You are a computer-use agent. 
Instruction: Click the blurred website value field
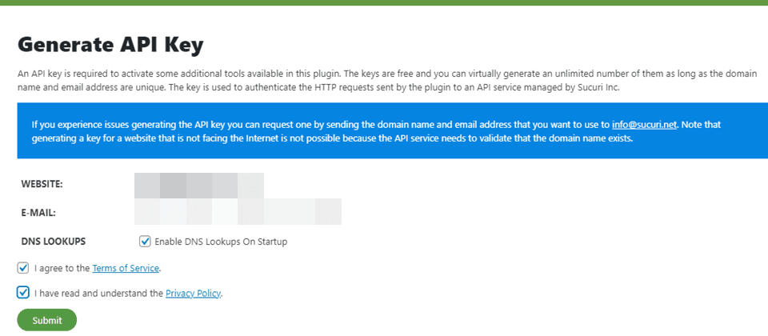pos(198,185)
